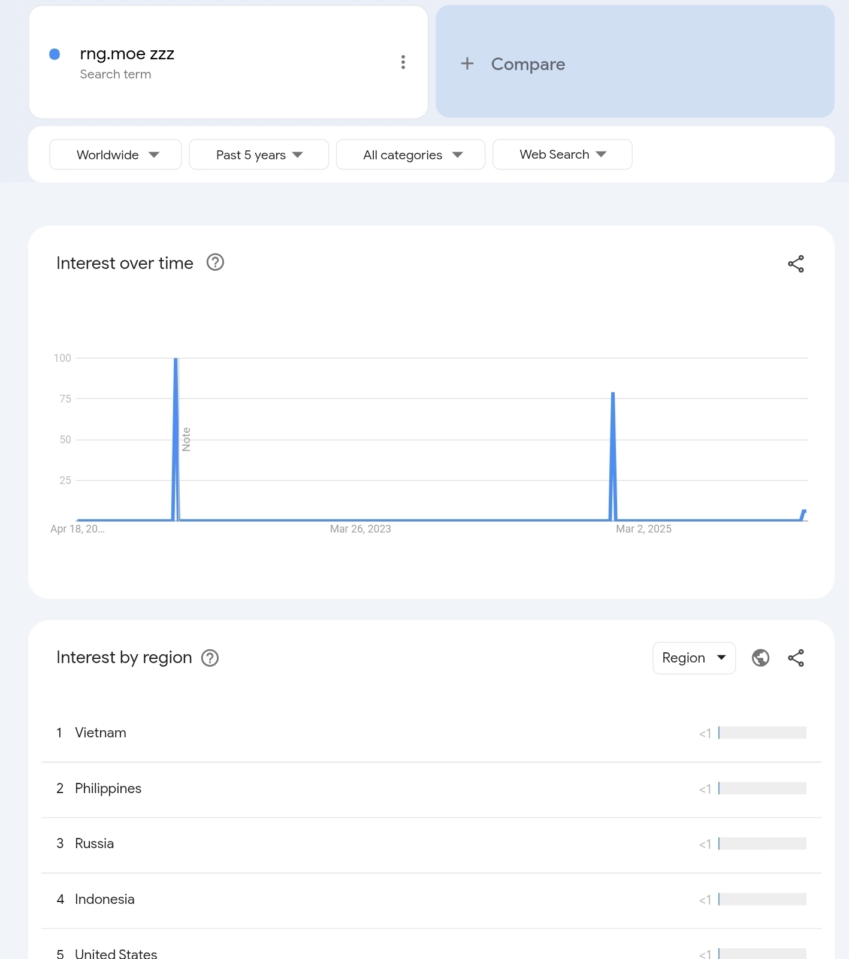
Task: Share the Interest by region card
Action: pyautogui.click(x=796, y=658)
